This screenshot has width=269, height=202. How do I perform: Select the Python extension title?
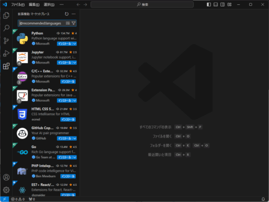(x=37, y=33)
